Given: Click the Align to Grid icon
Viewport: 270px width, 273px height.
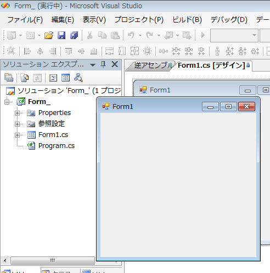Looking at the screenshot, I should 11,51.
